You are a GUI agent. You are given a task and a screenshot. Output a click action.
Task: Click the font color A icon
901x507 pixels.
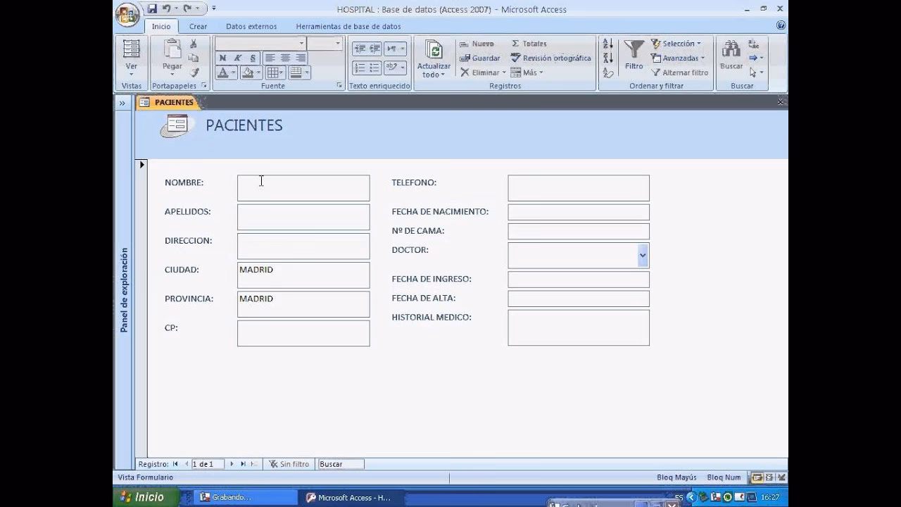coord(222,73)
